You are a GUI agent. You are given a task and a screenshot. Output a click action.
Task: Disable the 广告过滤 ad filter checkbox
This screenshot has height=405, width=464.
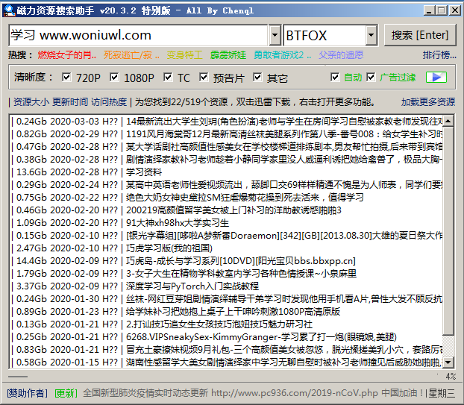coord(371,78)
